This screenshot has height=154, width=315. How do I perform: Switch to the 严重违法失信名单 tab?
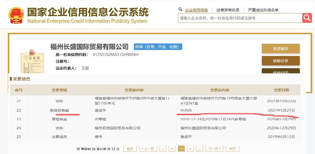pyautogui.click(x=263, y=10)
